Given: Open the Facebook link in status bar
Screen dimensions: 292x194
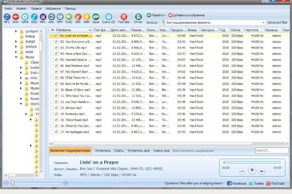Looking at the screenshot, I should pos(237,183).
